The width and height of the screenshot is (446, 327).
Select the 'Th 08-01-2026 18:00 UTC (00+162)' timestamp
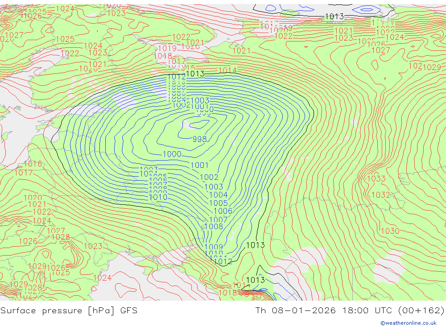pos(350,310)
